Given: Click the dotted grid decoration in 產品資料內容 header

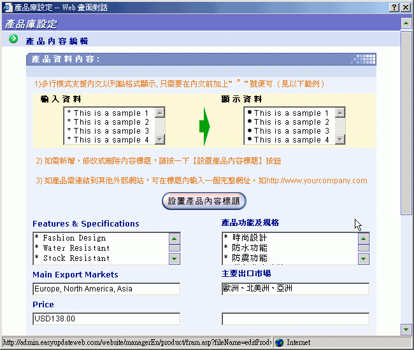Looking at the screenshot, I should click(x=364, y=59).
